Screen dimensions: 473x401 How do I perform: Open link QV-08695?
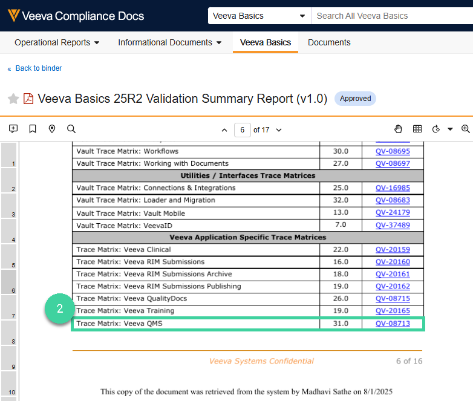coord(393,151)
